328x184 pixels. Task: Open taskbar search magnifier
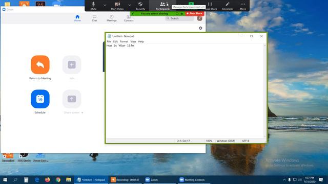[x=15, y=179]
